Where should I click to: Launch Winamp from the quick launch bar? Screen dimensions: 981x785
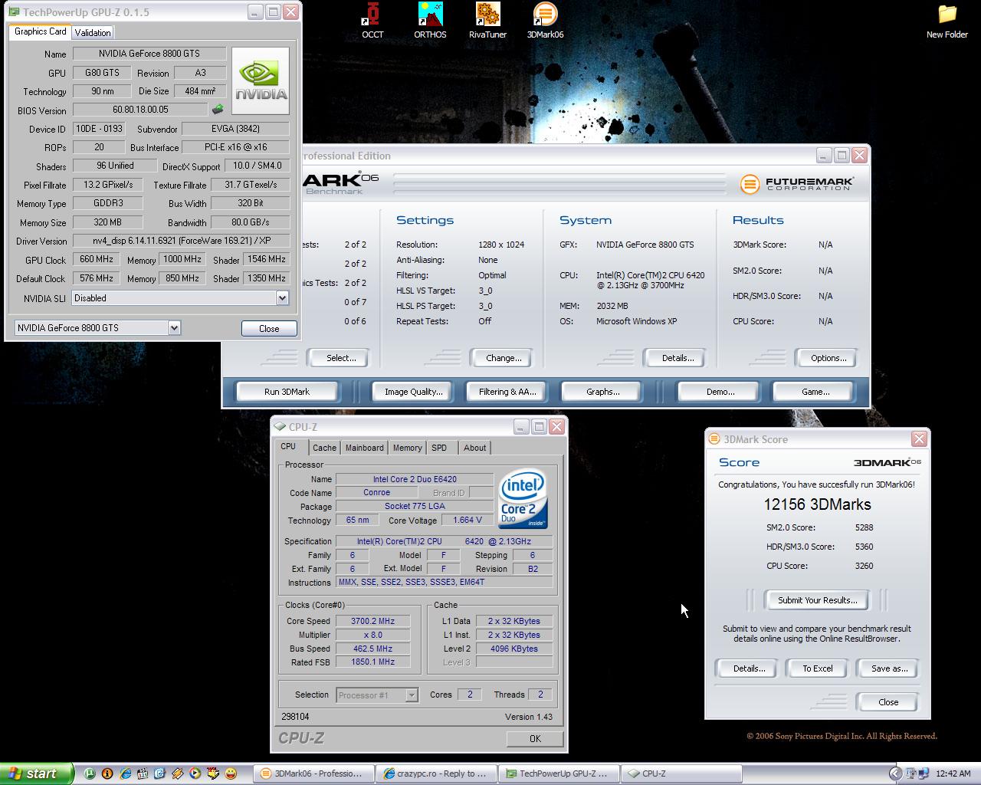pos(177,774)
